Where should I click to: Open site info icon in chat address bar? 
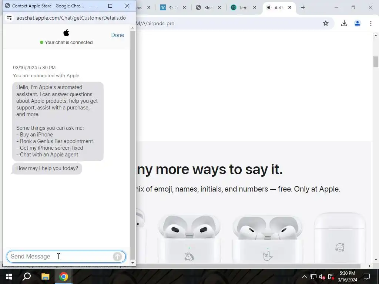(9, 18)
